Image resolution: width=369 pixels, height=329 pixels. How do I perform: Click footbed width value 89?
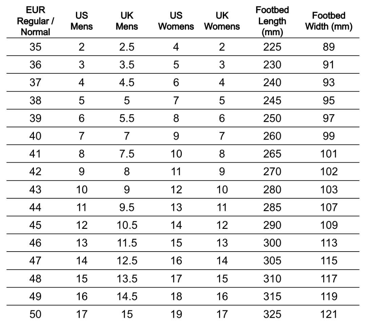(x=329, y=47)
